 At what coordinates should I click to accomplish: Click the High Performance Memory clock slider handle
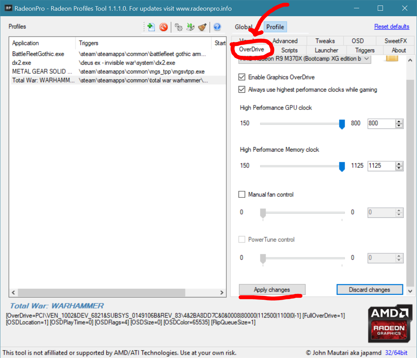[x=342, y=166]
